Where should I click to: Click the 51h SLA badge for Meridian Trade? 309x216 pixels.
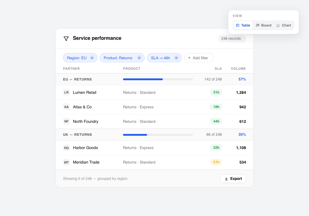point(216,162)
